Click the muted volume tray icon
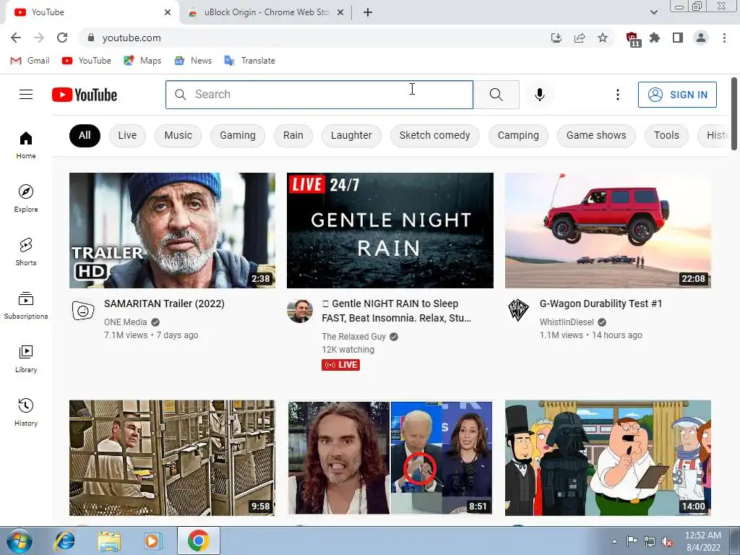This screenshot has height=555, width=740. pyautogui.click(x=667, y=542)
